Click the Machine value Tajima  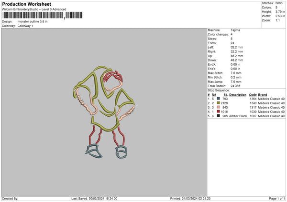click(235, 30)
